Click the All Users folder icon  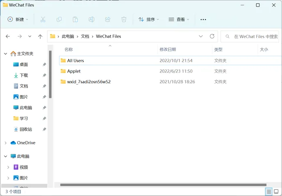[x=63, y=60]
